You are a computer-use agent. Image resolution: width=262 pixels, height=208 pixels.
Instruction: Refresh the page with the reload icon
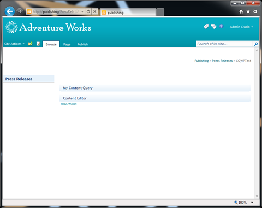coord(88,11)
